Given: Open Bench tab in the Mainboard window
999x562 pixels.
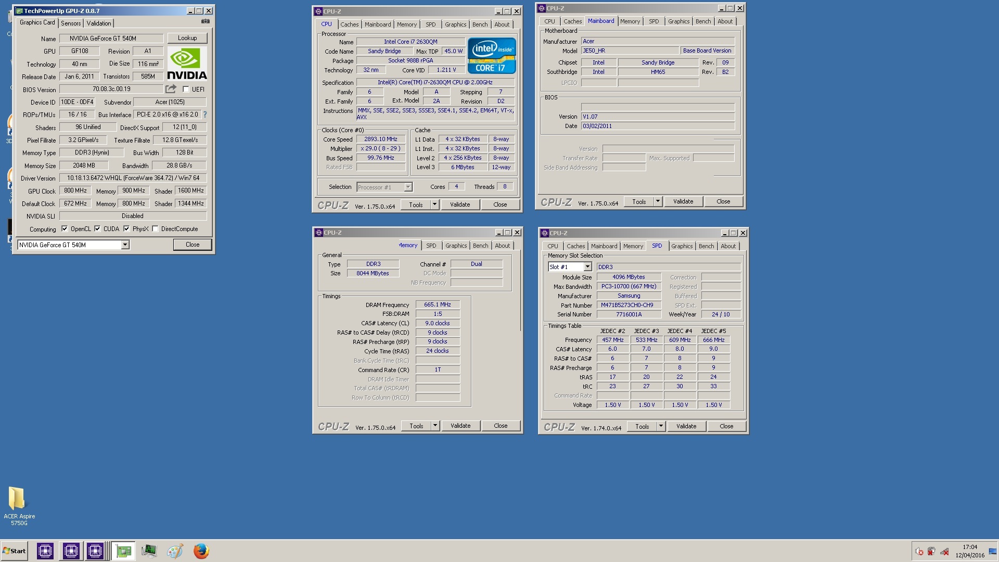Looking at the screenshot, I should [x=703, y=21].
